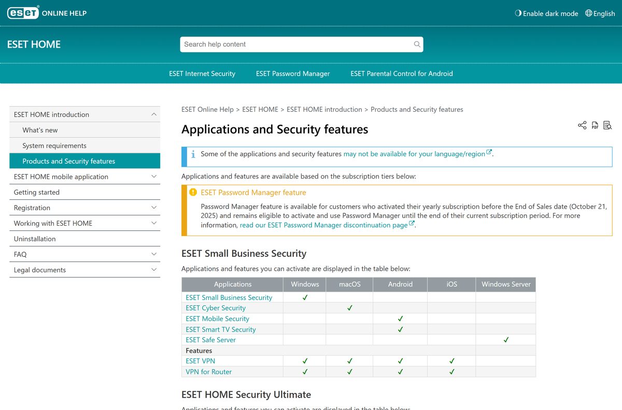This screenshot has width=622, height=410.
Task: Click the Windows Server column header
Action: tap(506, 284)
